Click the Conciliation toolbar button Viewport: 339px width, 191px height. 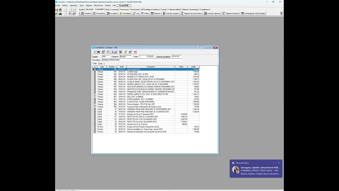(x=125, y=13)
